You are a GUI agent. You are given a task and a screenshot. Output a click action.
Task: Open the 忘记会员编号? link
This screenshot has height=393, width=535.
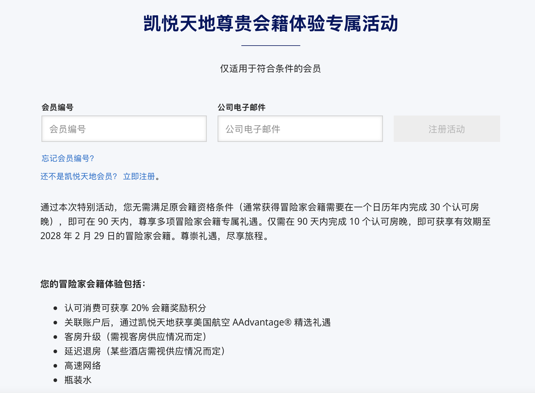68,158
